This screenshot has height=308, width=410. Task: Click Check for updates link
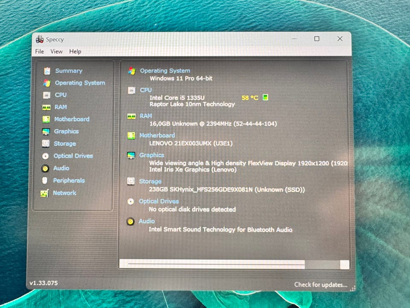tap(321, 285)
